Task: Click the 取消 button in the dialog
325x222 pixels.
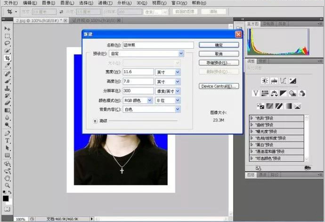Action: (x=219, y=54)
